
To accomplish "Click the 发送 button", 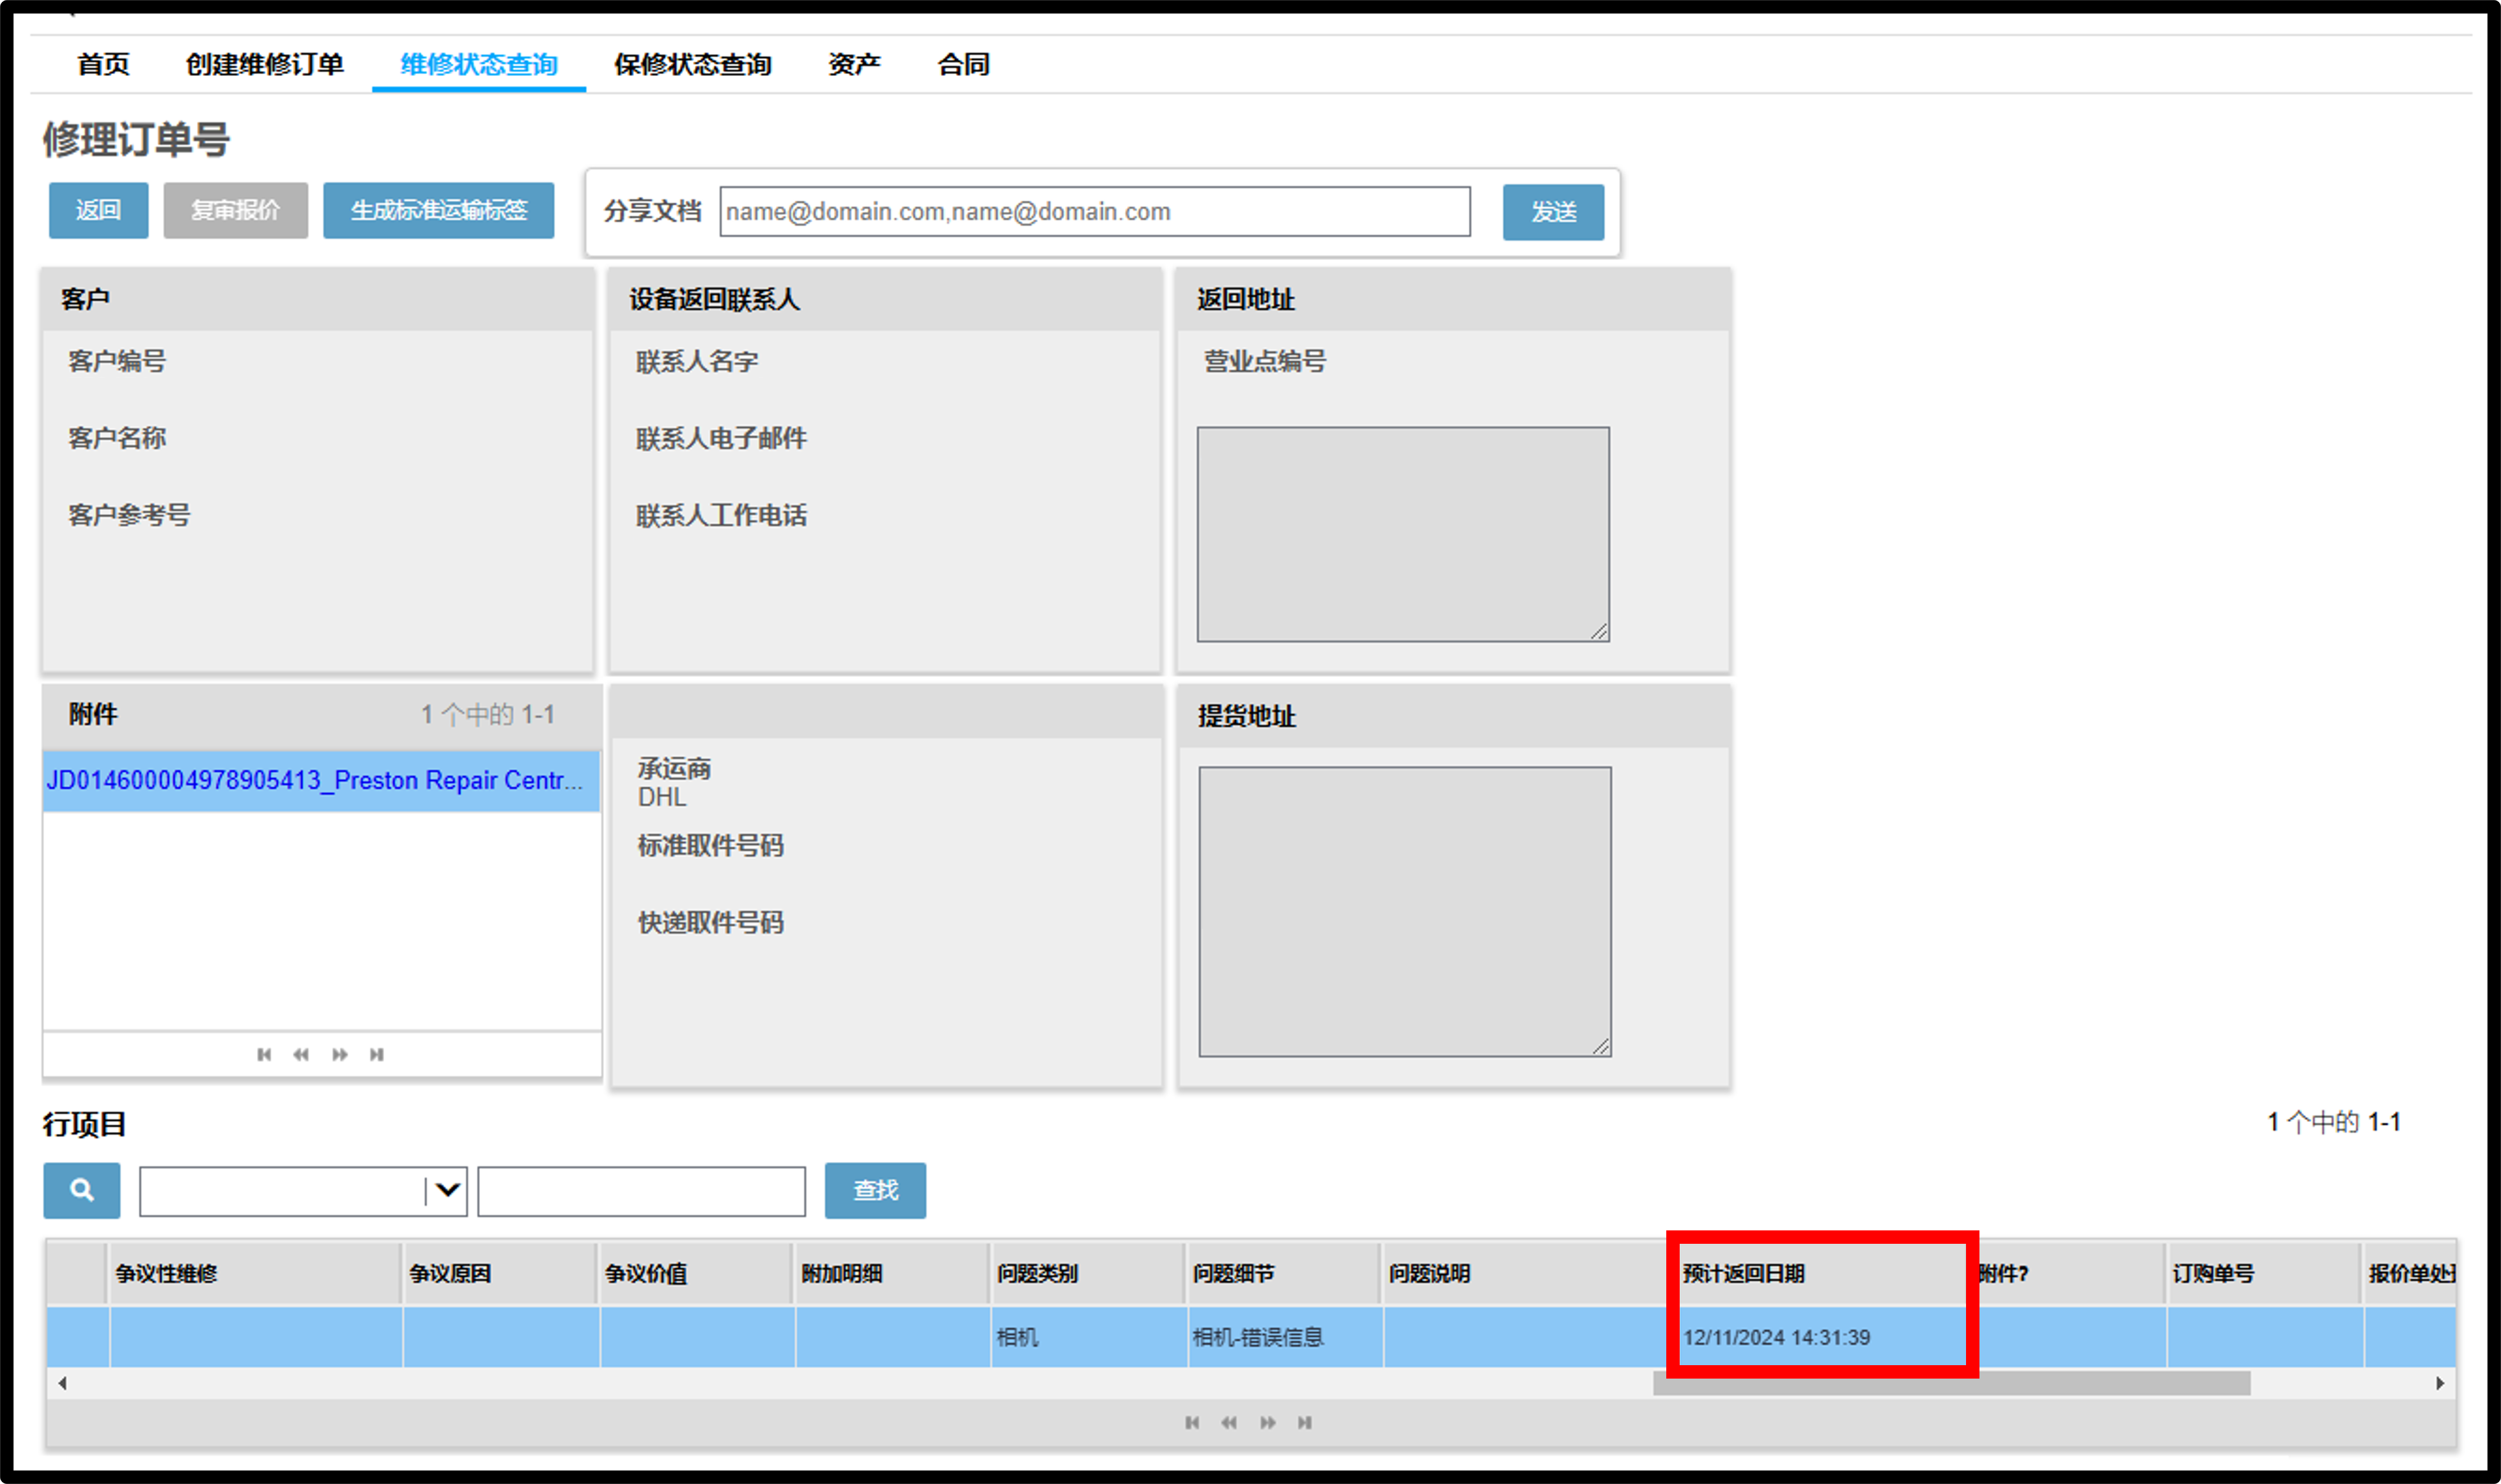I will pos(1552,212).
